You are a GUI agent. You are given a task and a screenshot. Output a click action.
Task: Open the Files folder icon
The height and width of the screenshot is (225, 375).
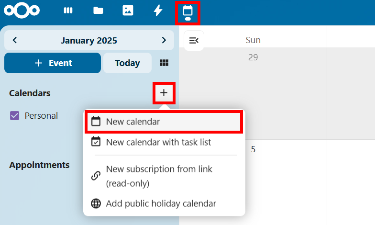pyautogui.click(x=98, y=11)
